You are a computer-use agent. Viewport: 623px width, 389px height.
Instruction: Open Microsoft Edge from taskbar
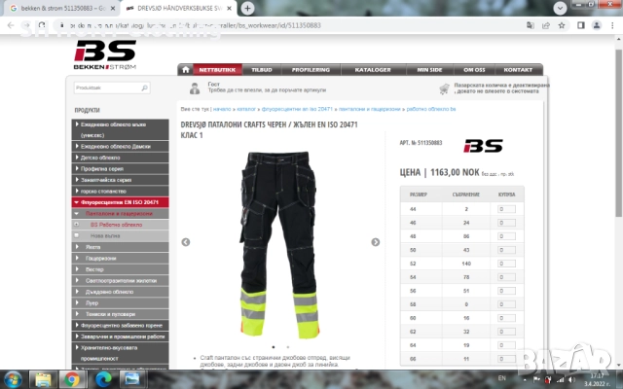point(103,380)
